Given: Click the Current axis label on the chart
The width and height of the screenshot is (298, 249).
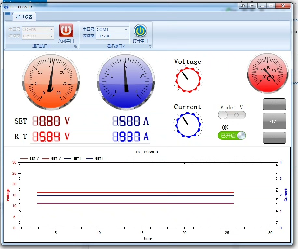Looking at the screenshot, I should pos(285,195).
